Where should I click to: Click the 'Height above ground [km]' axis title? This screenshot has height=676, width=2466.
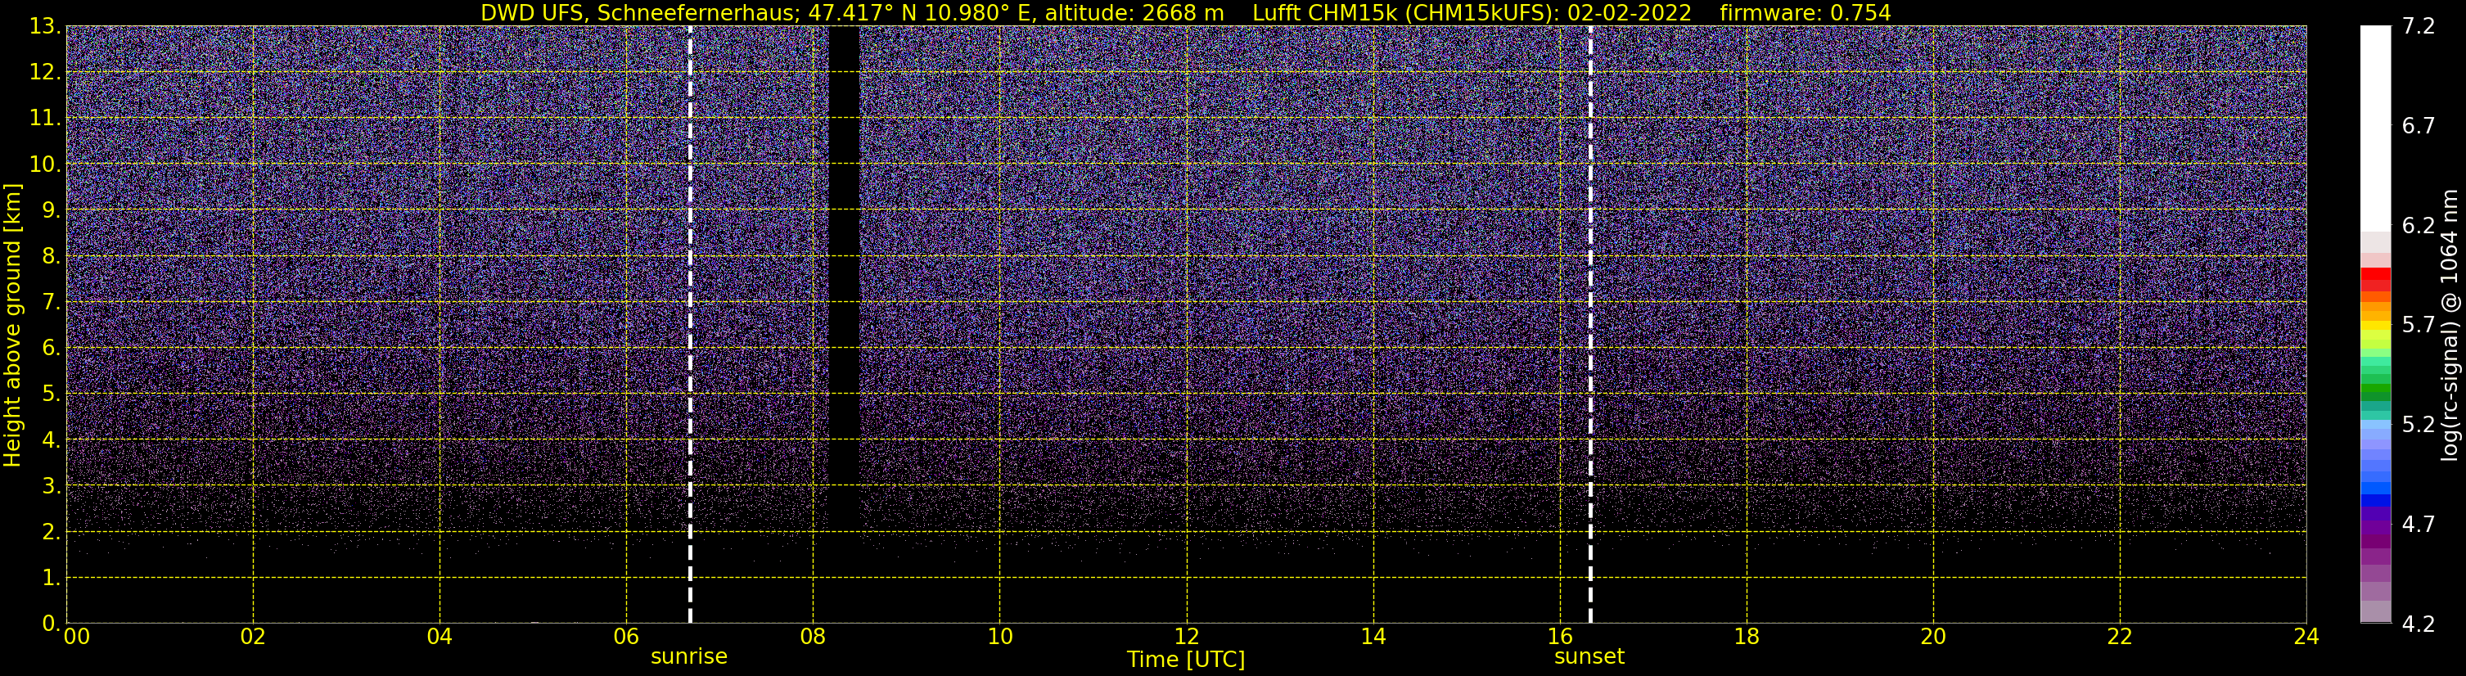pyautogui.click(x=12, y=325)
